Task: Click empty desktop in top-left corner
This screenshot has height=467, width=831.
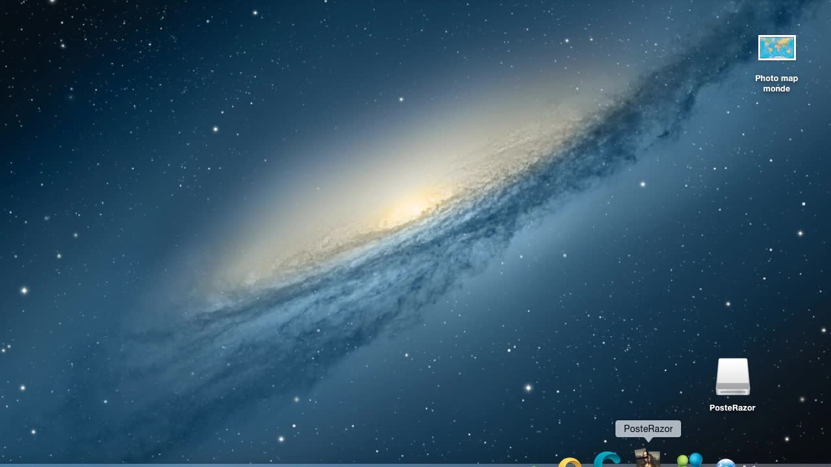Action: point(26,26)
